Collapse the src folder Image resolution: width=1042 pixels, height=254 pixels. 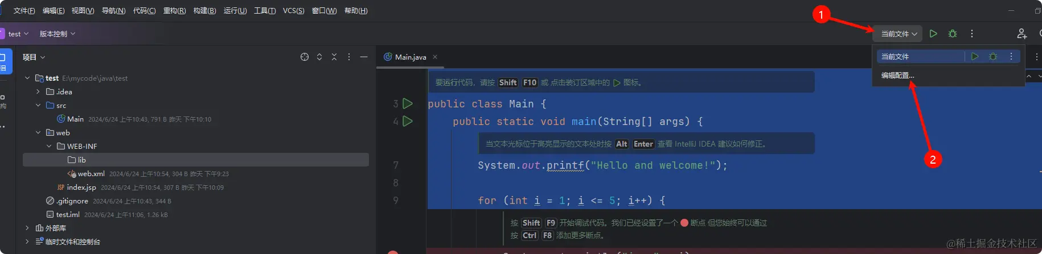tap(38, 106)
